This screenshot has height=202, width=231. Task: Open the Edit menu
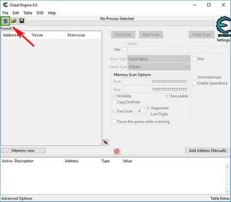point(16,13)
